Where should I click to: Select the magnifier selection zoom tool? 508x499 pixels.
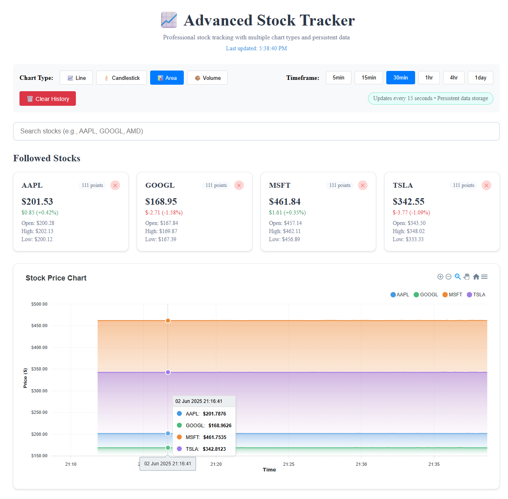tap(458, 277)
